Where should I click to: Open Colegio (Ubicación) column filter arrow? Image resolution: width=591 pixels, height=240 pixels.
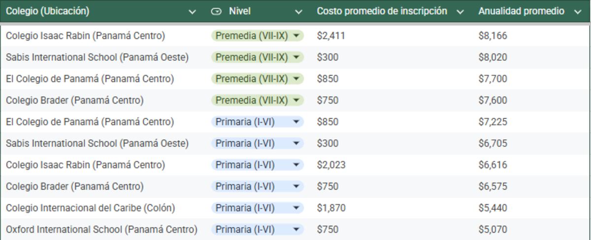pos(193,12)
